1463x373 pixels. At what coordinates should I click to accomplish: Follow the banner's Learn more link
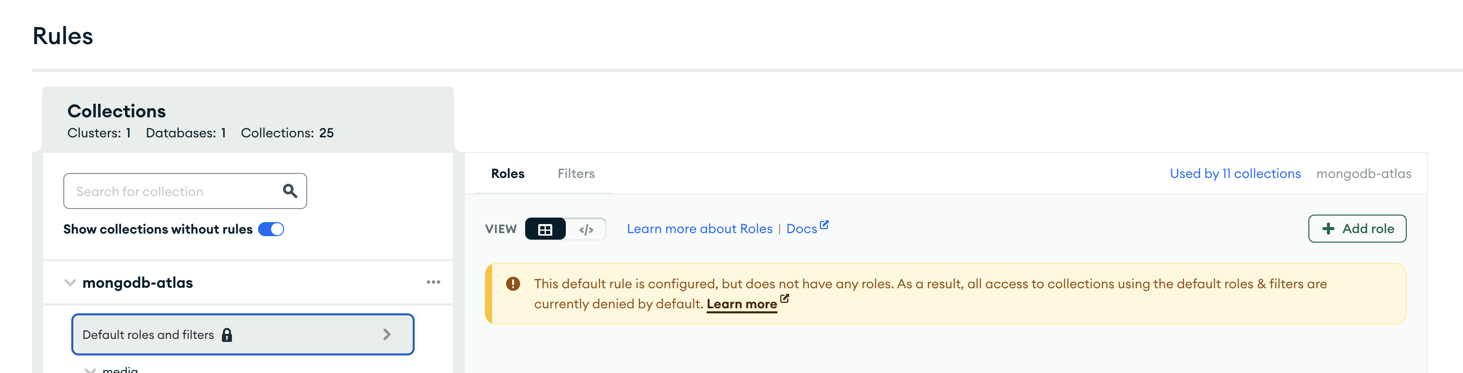(x=741, y=304)
